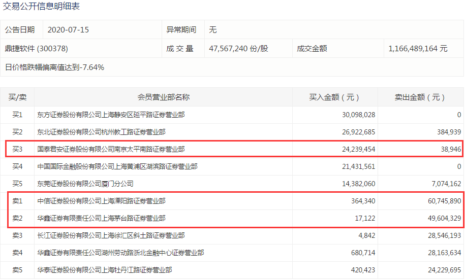The image size is (465, 280).
Task: Select 国泰君安 南京太平南路 branch name
Action: (111, 149)
